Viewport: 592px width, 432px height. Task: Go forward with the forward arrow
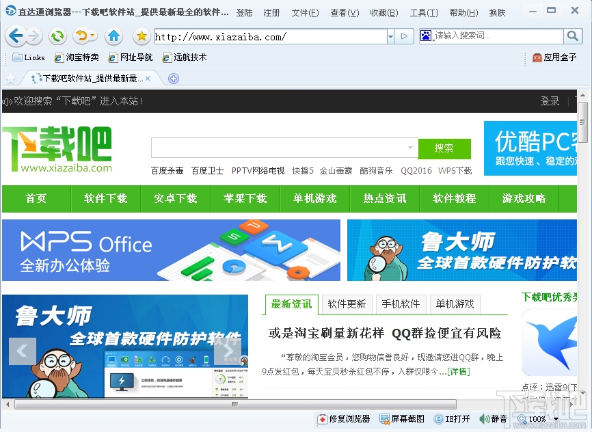(x=33, y=36)
